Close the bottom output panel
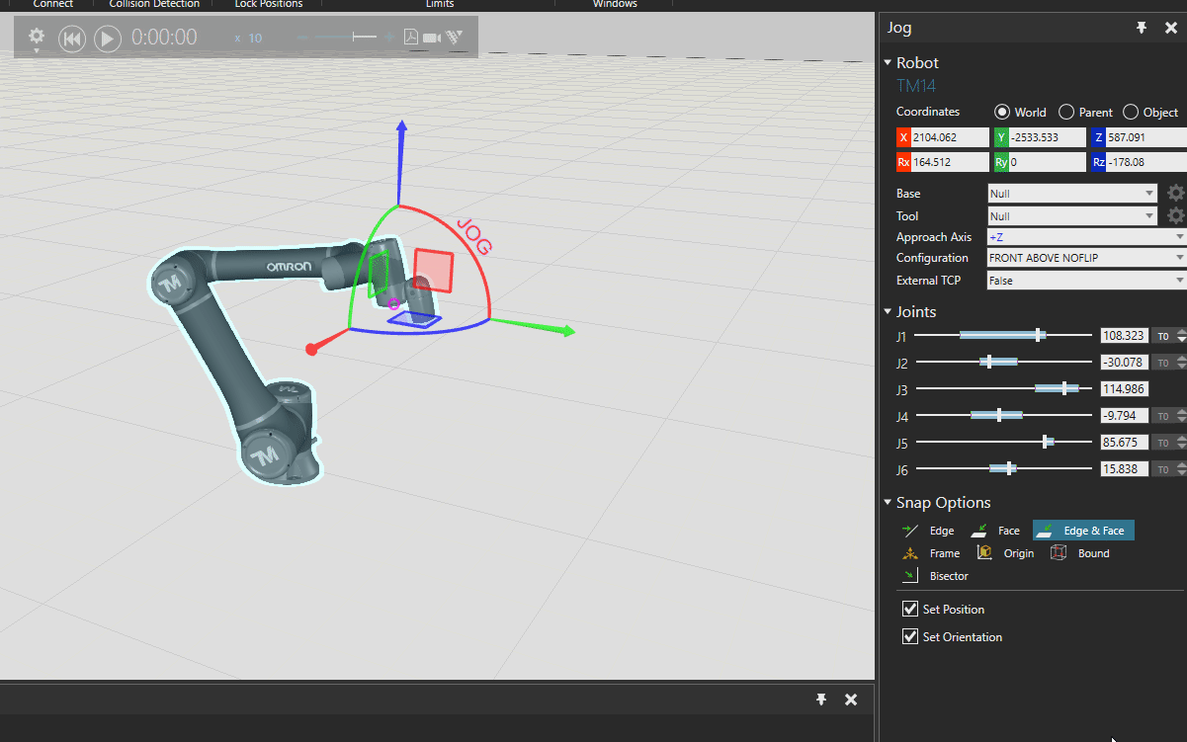1187x742 pixels. (851, 700)
